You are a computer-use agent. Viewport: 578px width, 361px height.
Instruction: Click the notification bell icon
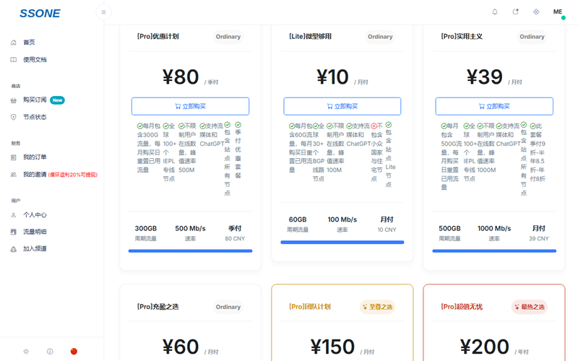495,12
